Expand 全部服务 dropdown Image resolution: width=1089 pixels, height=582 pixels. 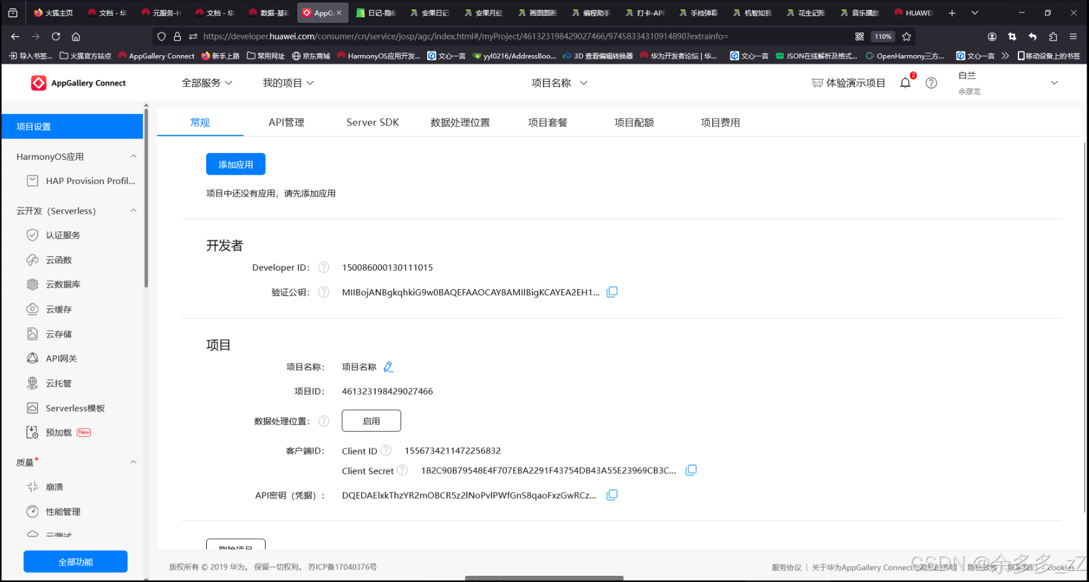[207, 83]
